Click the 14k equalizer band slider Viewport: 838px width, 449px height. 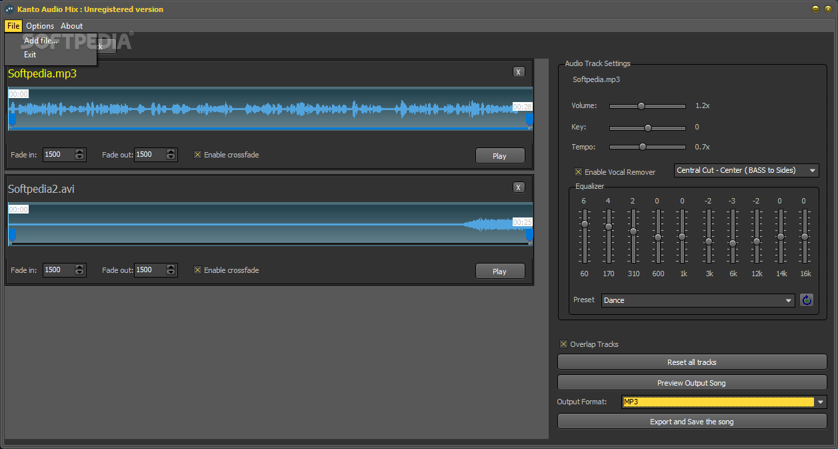(x=781, y=237)
